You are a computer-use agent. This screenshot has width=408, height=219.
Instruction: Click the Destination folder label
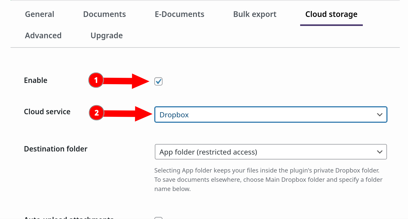tap(55, 149)
